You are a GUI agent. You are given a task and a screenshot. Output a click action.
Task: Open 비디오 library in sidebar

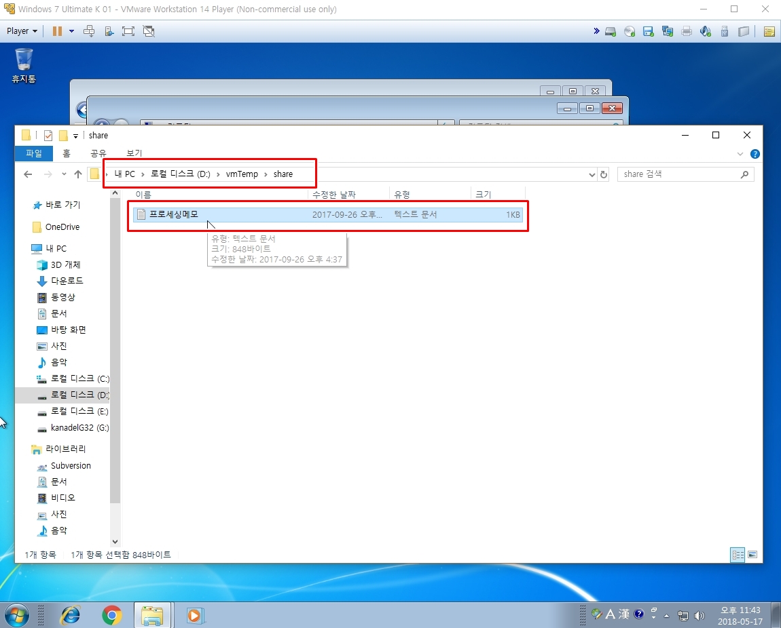pyautogui.click(x=62, y=498)
